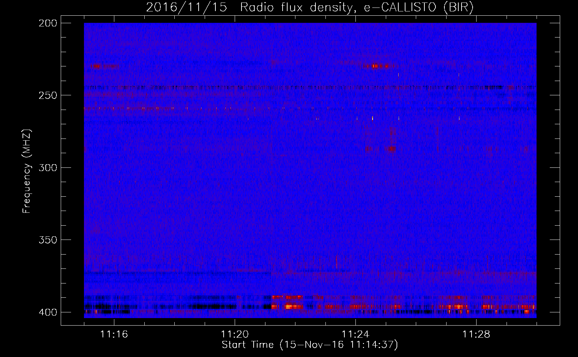Click the '350' frequency axis label

tap(48, 240)
